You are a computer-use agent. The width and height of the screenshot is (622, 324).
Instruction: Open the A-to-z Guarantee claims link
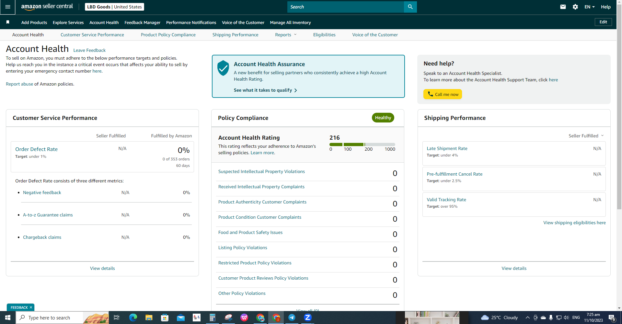[48, 215]
